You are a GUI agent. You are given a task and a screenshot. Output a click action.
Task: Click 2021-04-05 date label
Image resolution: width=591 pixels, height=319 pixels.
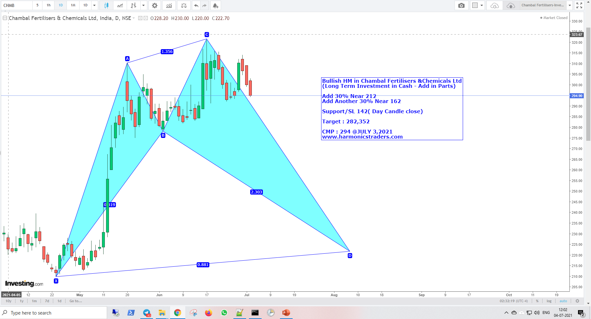tap(11, 295)
